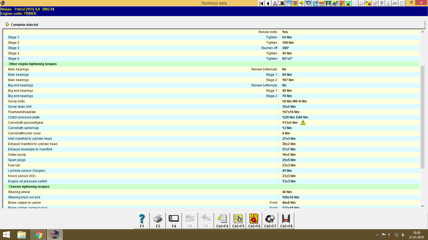Navigate back using the left arrow toolbar icon

[x=268, y=4]
